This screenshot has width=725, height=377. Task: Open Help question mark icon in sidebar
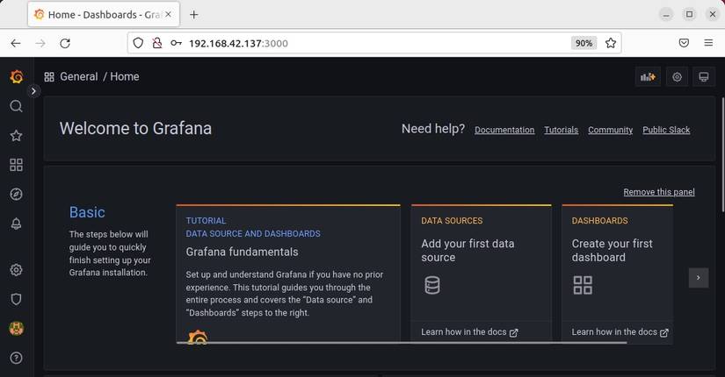click(16, 358)
